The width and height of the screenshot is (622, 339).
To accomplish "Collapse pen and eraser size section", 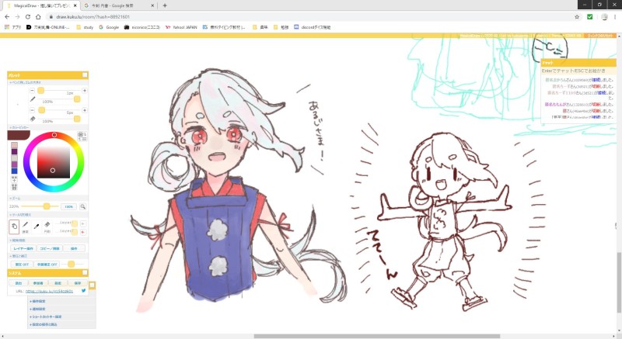I will (x=25, y=82).
